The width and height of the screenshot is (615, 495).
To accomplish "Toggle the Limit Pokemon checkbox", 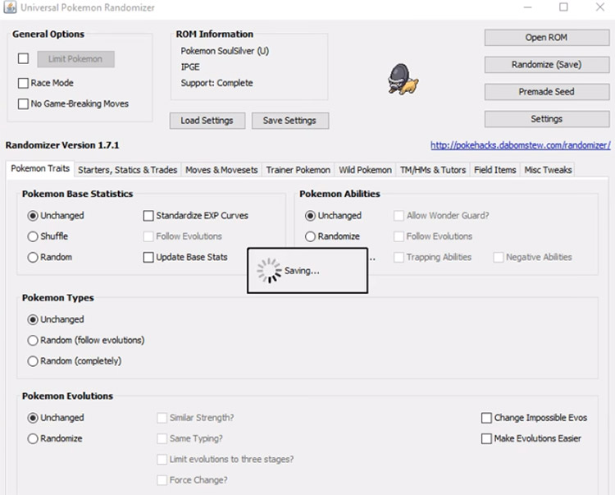I will (x=23, y=58).
